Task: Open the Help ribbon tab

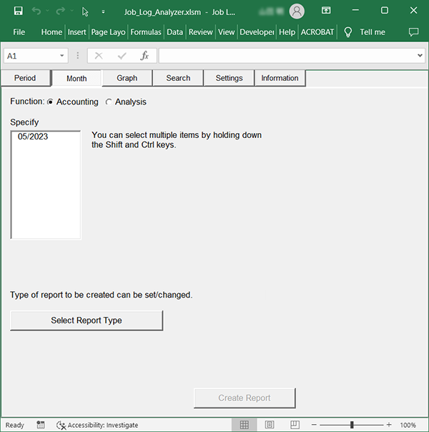Action: (x=287, y=32)
